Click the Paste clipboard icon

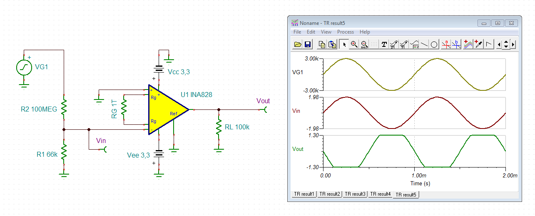(332, 44)
